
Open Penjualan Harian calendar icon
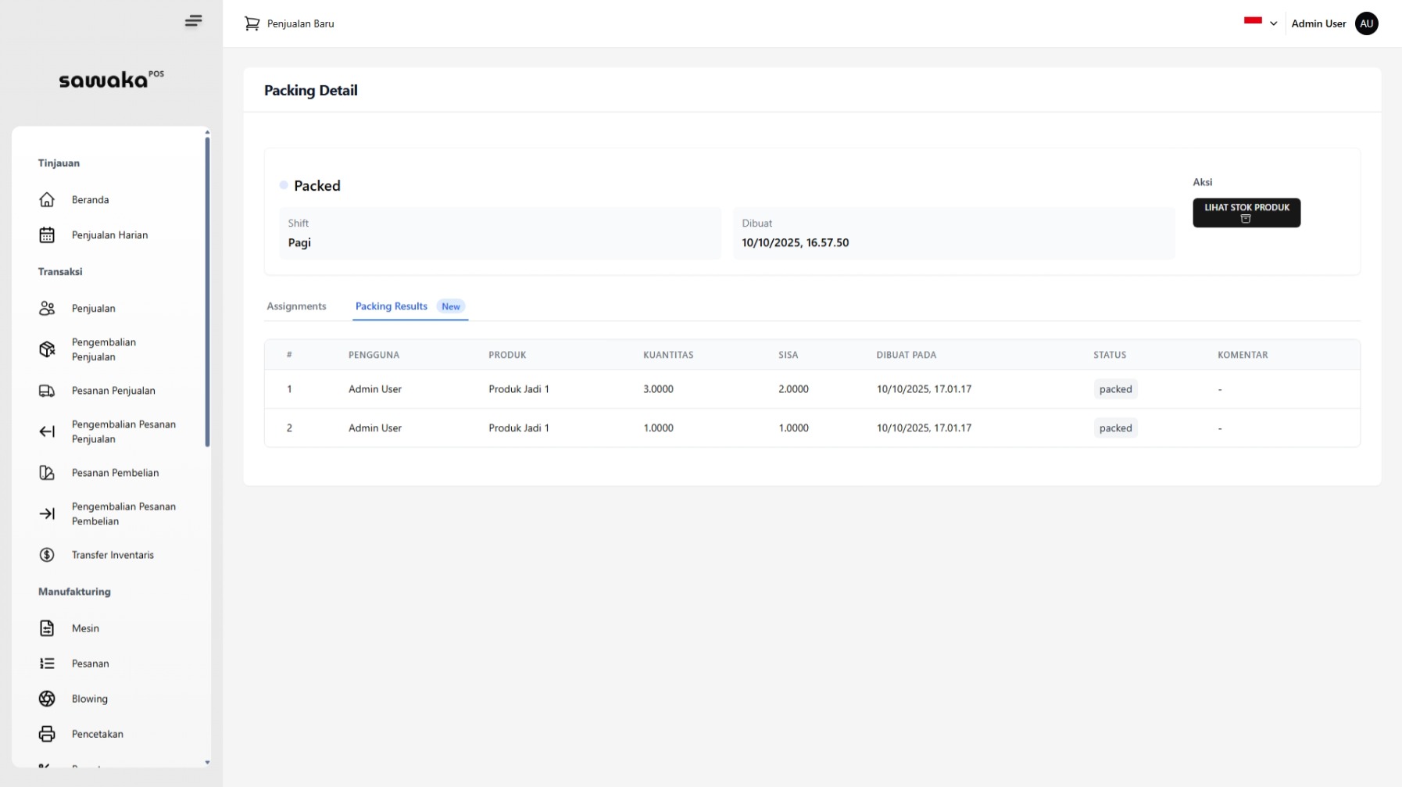47,235
